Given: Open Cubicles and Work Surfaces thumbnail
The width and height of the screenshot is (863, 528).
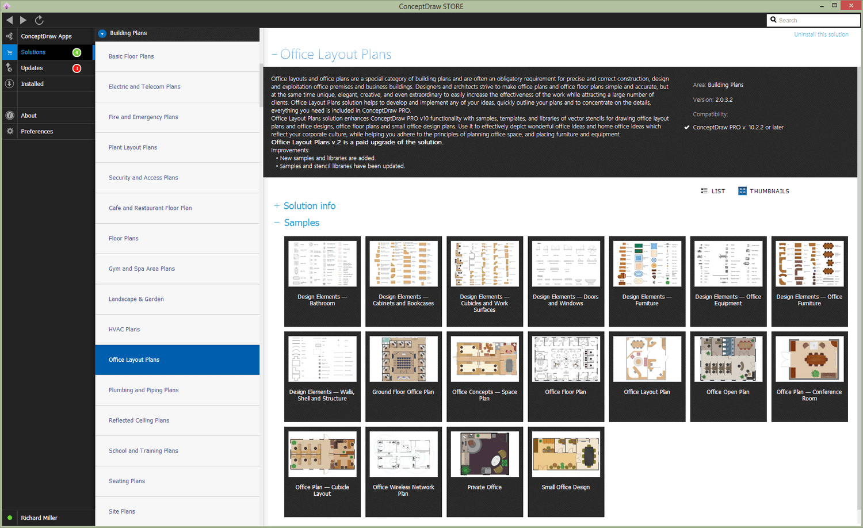Looking at the screenshot, I should click(484, 281).
